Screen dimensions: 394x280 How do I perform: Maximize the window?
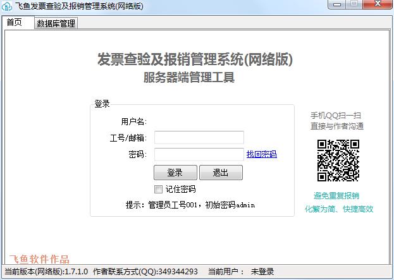coord(354,4)
